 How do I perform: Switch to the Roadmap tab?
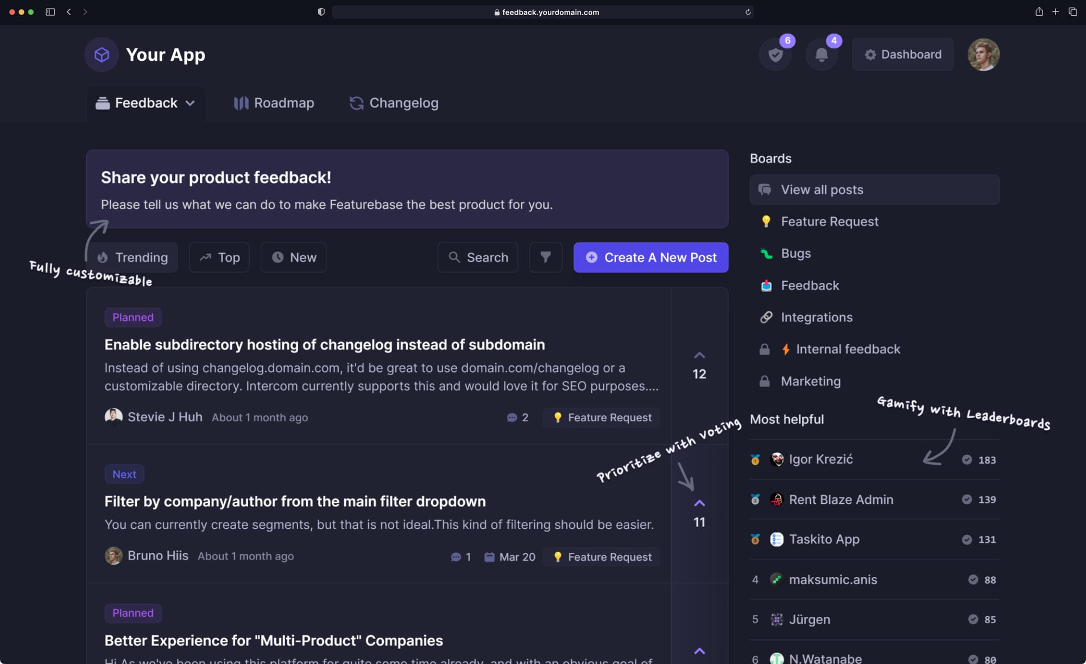click(x=274, y=103)
